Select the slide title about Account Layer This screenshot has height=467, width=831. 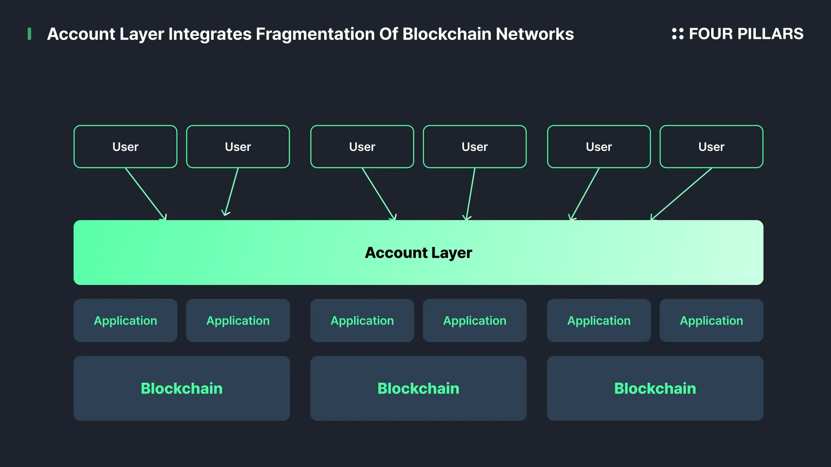coord(310,34)
